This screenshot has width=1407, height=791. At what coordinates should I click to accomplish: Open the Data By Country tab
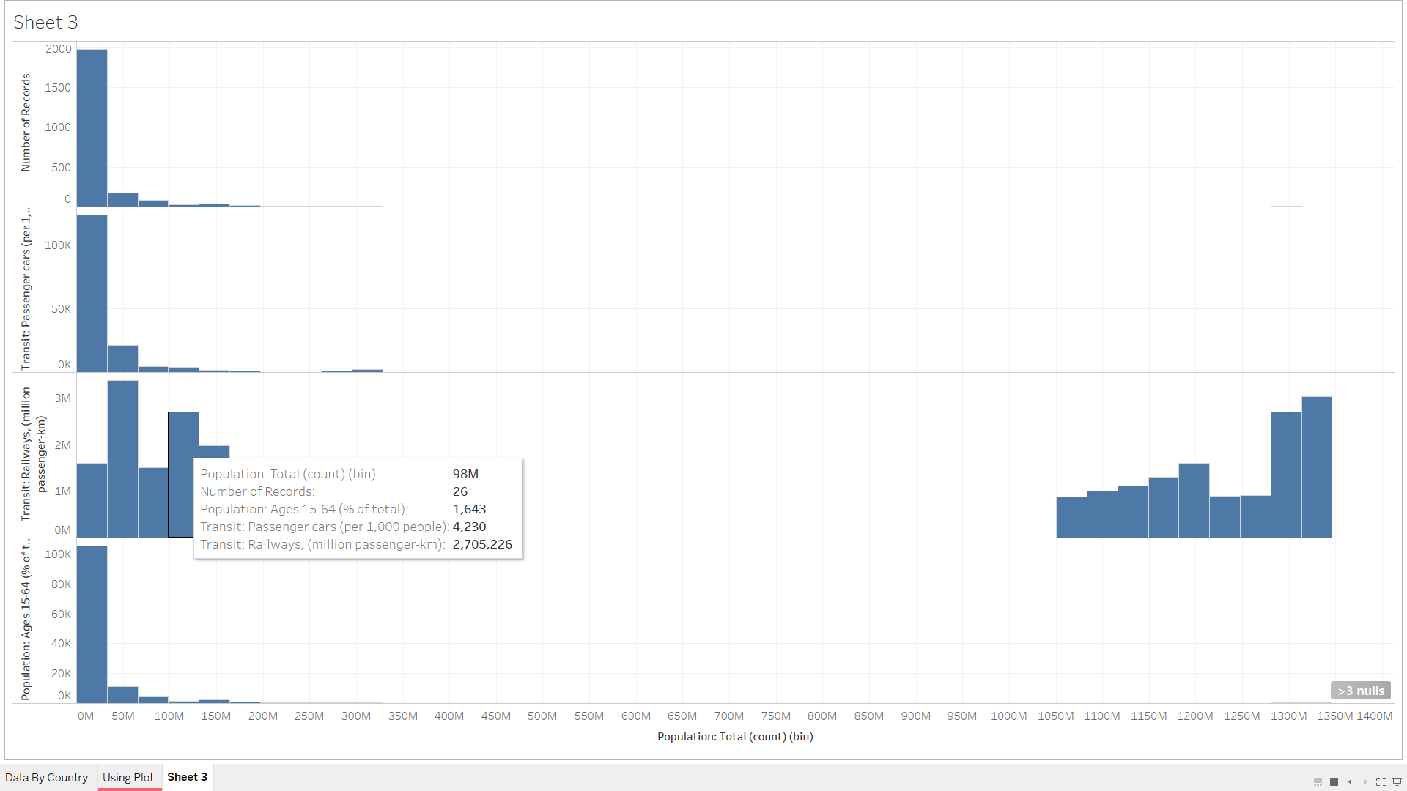46,777
